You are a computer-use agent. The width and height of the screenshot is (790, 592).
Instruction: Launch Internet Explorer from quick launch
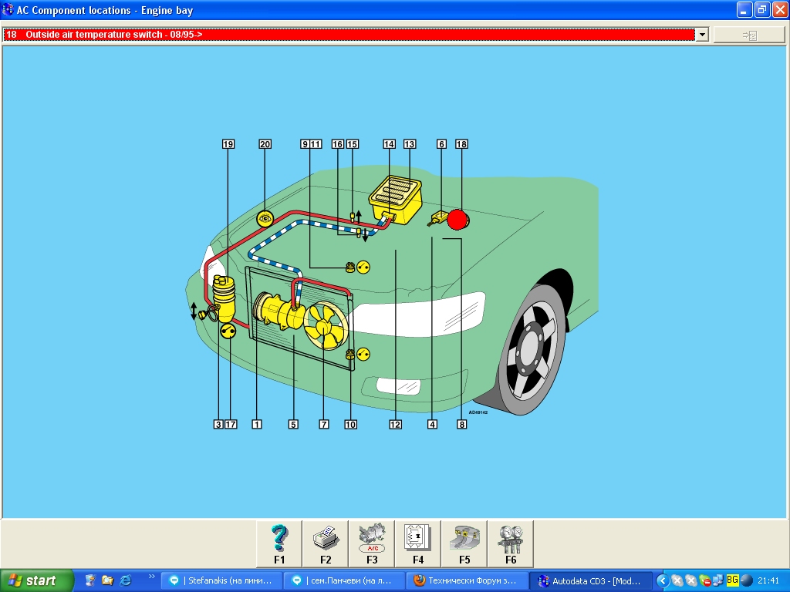point(125,580)
